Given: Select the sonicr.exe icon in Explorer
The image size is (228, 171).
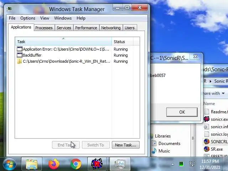Looking at the screenshot, I should [207, 119].
